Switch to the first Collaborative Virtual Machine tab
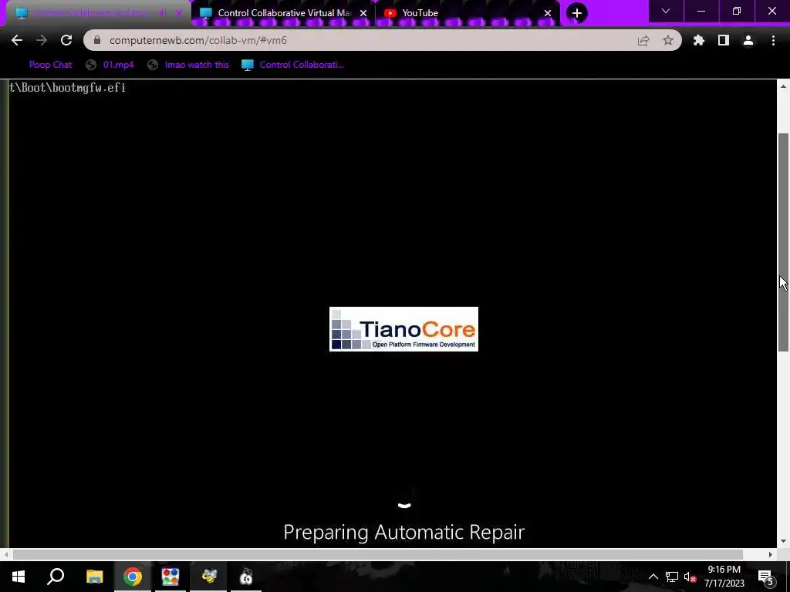The image size is (790, 592). [91, 13]
